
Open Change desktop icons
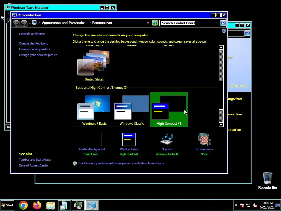33,43
